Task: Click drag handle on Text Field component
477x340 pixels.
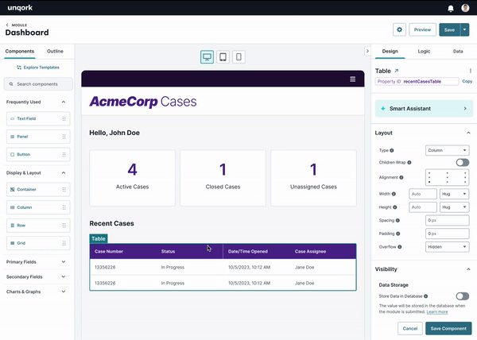Action: point(64,119)
